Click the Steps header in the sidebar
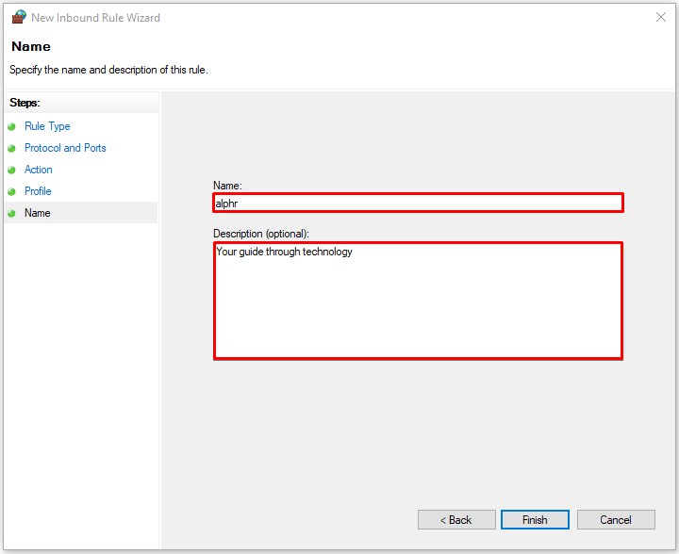 coord(25,103)
